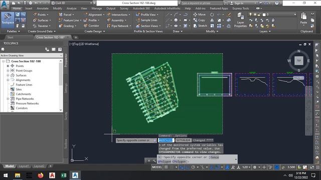Click the workspace switching gear in status bar
321x180 pixels.
click(255, 167)
